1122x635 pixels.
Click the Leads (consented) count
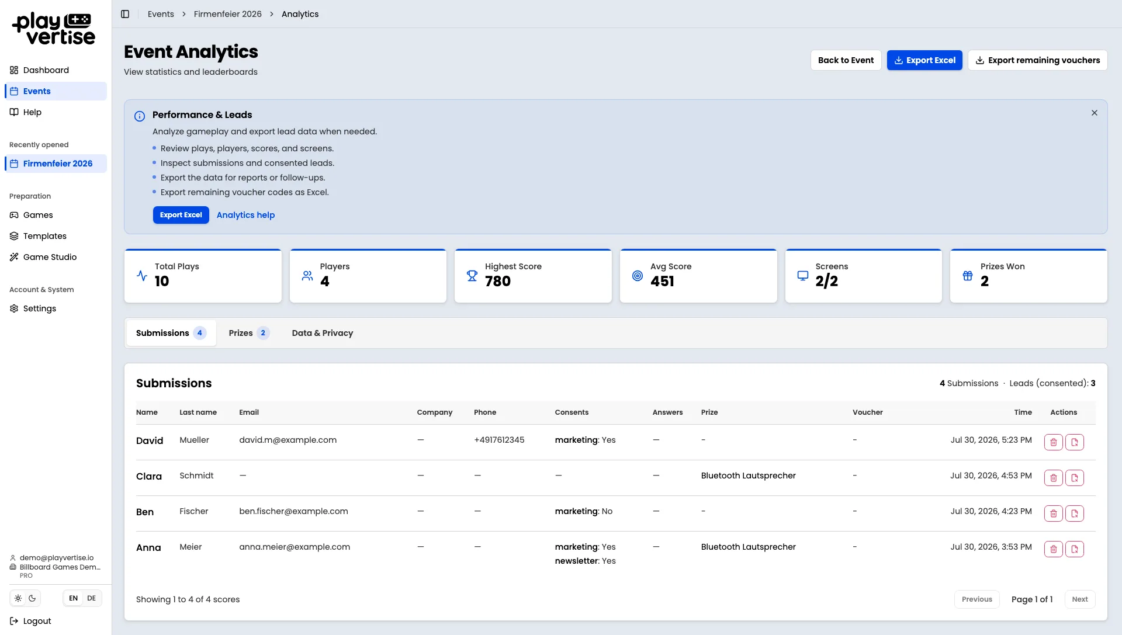click(x=1052, y=383)
